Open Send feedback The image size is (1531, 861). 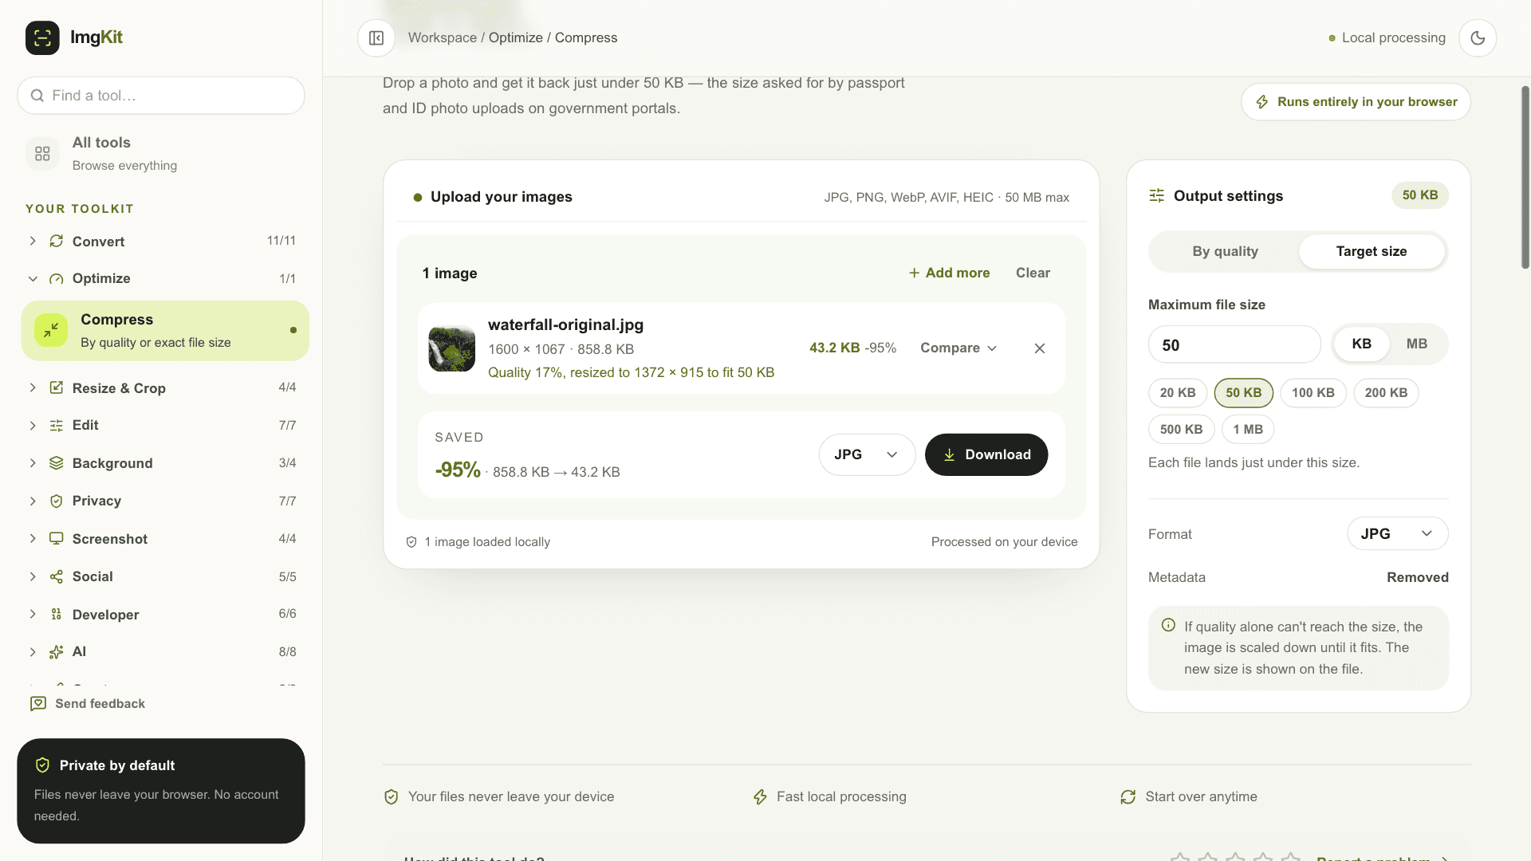click(x=88, y=703)
